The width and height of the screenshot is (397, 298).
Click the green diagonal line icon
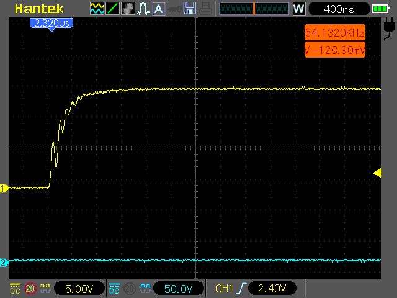(113, 9)
